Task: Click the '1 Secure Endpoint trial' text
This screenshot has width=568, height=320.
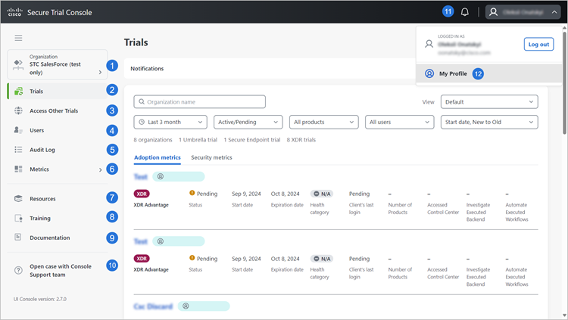Action: pyautogui.click(x=251, y=140)
